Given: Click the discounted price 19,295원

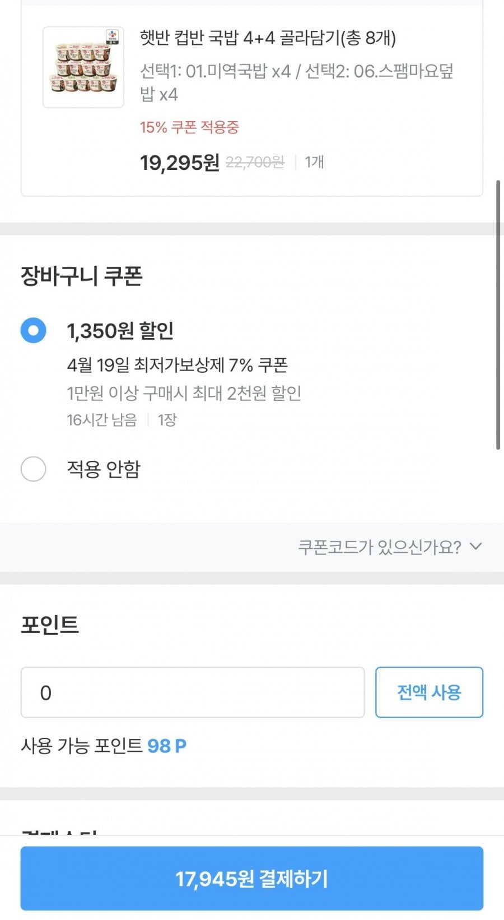Looking at the screenshot, I should [x=179, y=163].
